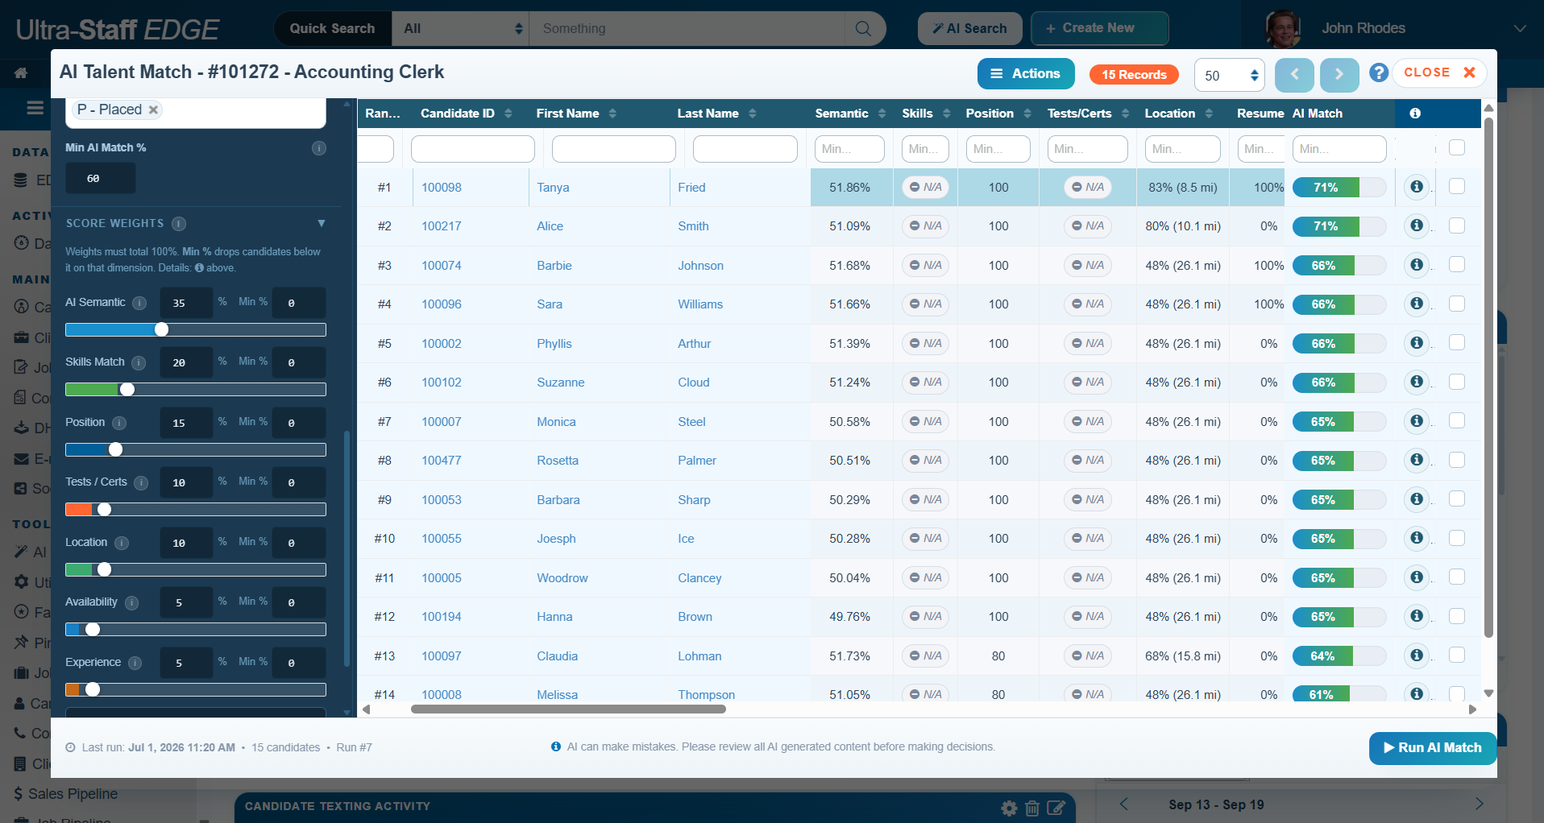The width and height of the screenshot is (1544, 823).
Task: Select the checkbox for Phyllis Arthur
Action: coord(1457,342)
